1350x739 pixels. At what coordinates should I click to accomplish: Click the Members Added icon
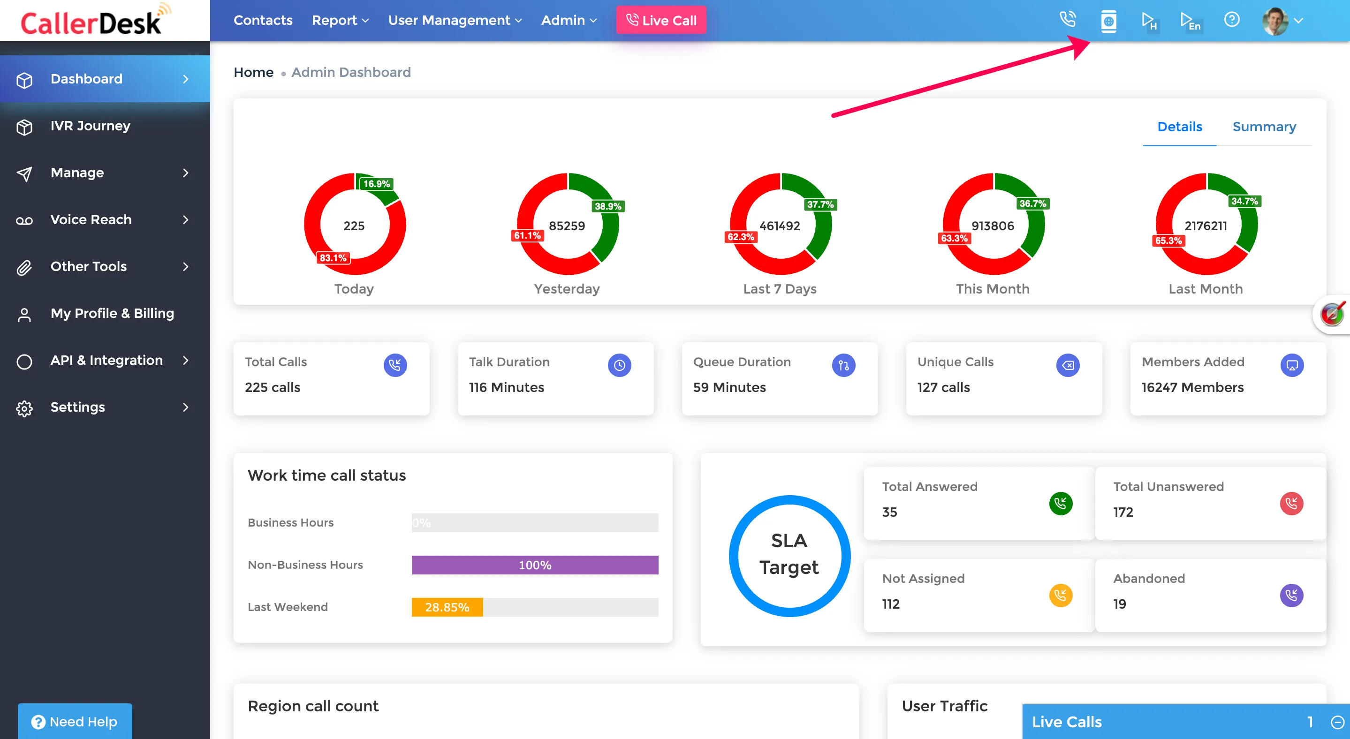[1292, 365]
